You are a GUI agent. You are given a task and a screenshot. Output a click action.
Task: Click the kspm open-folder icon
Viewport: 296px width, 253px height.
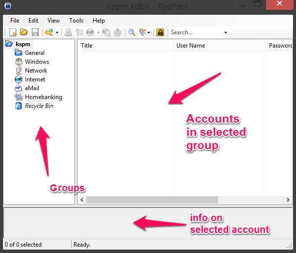(9, 44)
